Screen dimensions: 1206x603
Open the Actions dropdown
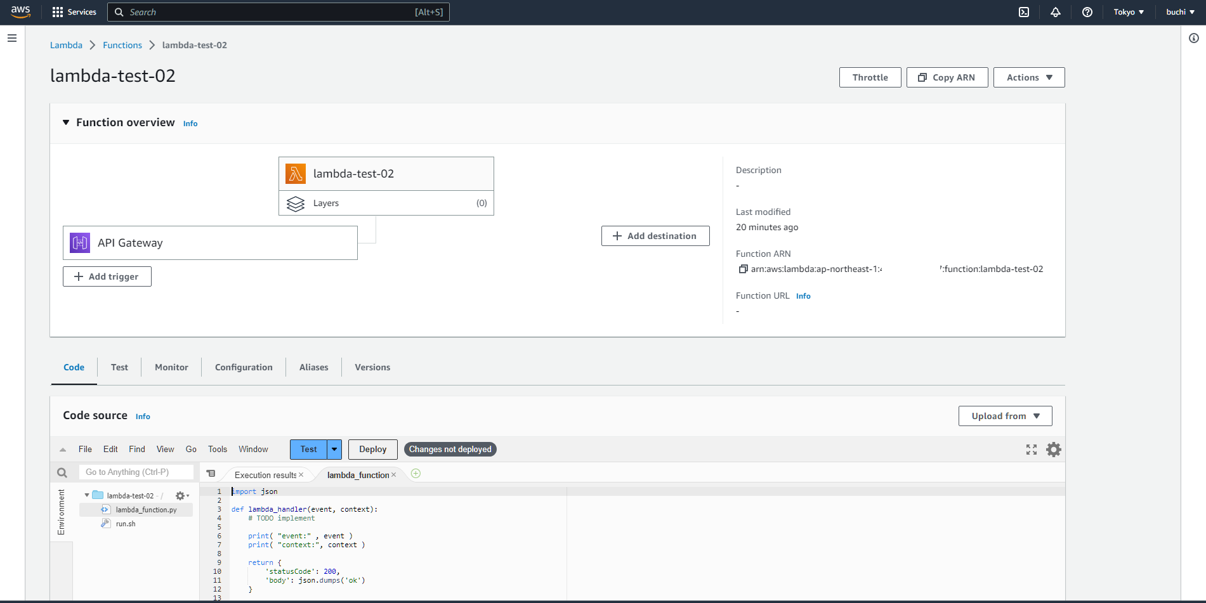click(x=1029, y=77)
